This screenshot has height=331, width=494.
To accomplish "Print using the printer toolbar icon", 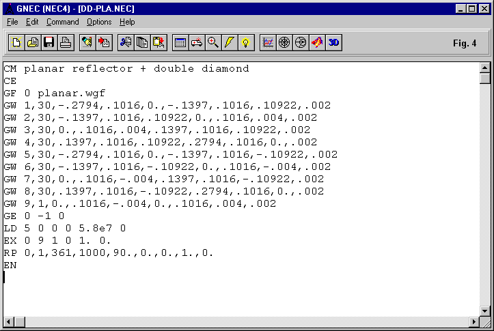I will 65,42.
